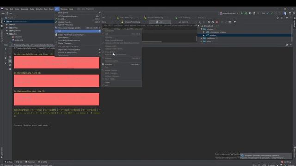The image size is (296, 166).
Task: Choose Show Local Changes as UML
Action: tap(78, 28)
